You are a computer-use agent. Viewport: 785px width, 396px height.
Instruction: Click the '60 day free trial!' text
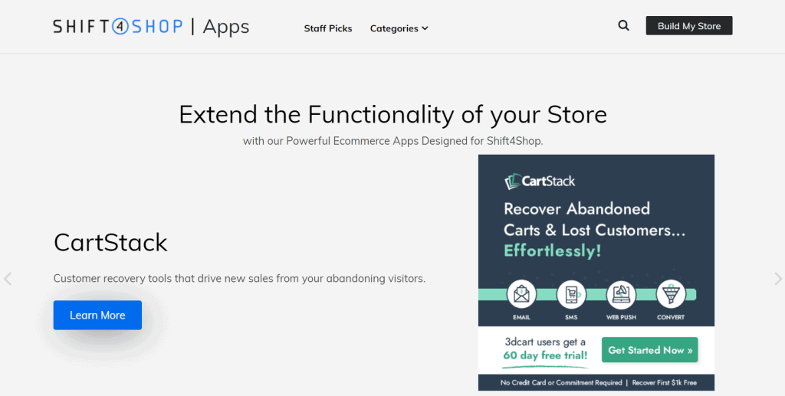[545, 355]
